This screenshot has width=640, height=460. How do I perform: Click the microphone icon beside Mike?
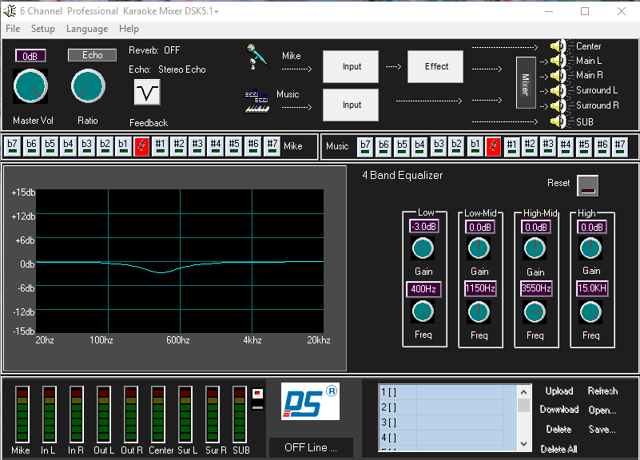pyautogui.click(x=257, y=57)
